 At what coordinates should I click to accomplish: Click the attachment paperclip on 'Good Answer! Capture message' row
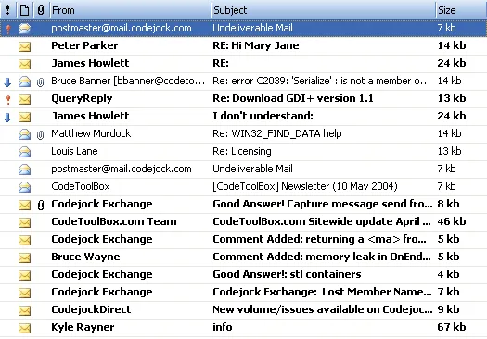[x=41, y=205]
